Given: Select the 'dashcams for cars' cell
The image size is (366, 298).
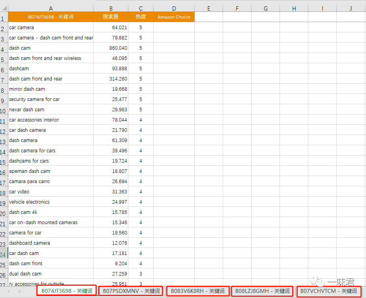Looking at the screenshot, I should pyautogui.click(x=51, y=161).
